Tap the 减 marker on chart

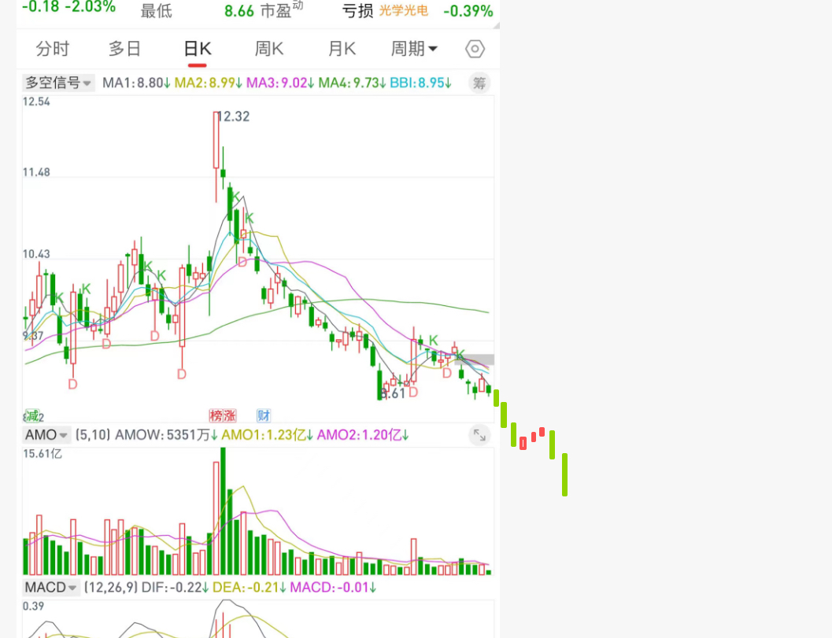point(32,415)
